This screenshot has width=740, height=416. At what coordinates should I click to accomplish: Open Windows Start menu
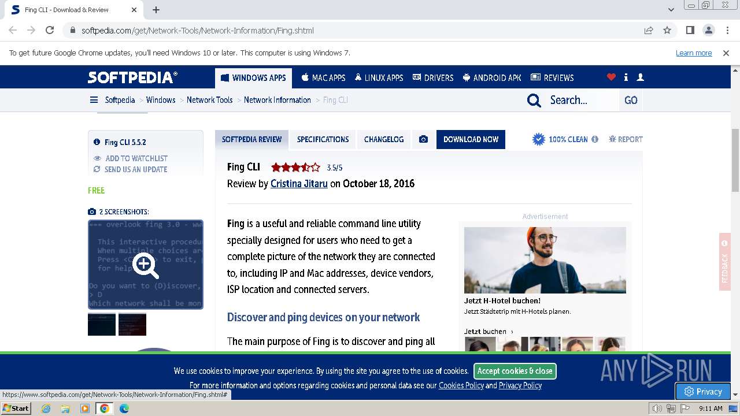point(16,408)
